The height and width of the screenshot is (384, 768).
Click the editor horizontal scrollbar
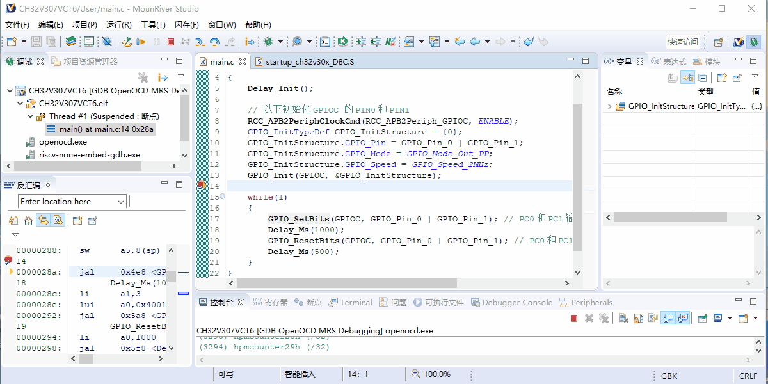(346, 283)
